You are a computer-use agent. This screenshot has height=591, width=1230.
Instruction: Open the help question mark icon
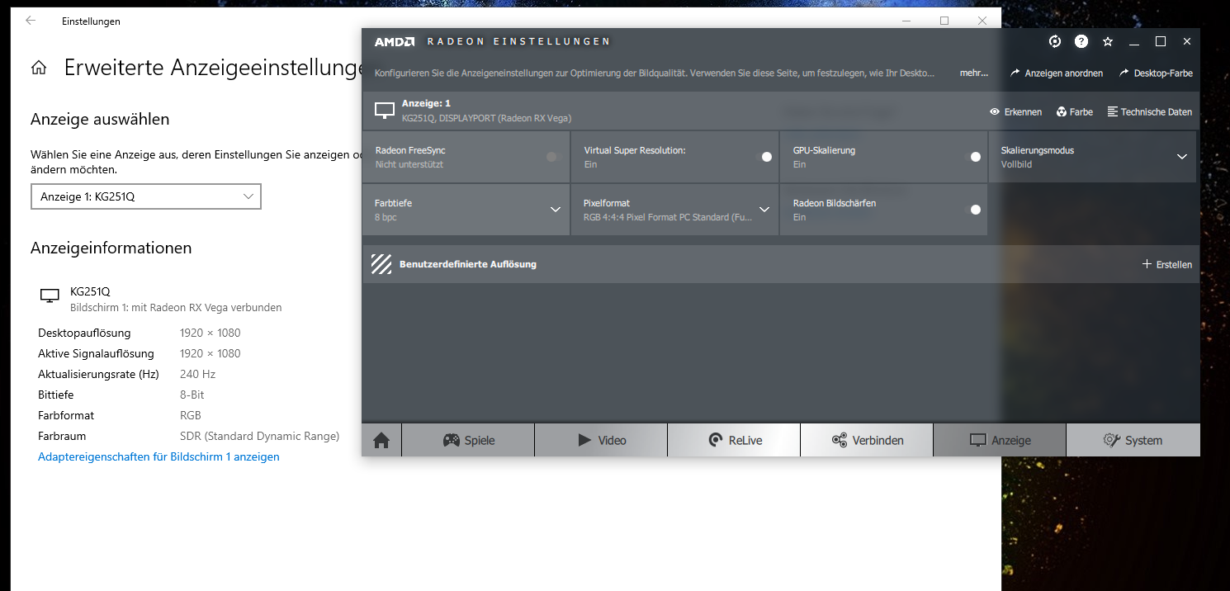coord(1081,41)
